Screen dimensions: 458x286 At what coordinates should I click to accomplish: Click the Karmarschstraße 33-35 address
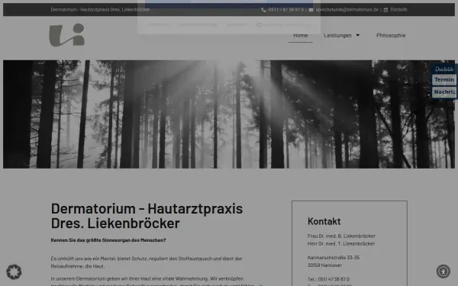click(334, 258)
